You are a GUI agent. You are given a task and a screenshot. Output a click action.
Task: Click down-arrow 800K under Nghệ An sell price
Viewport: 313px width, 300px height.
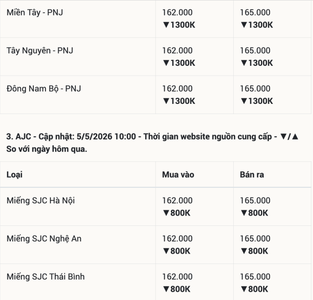254,251
